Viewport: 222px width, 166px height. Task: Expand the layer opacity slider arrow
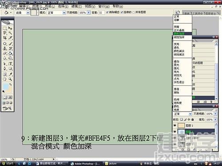click(215, 114)
